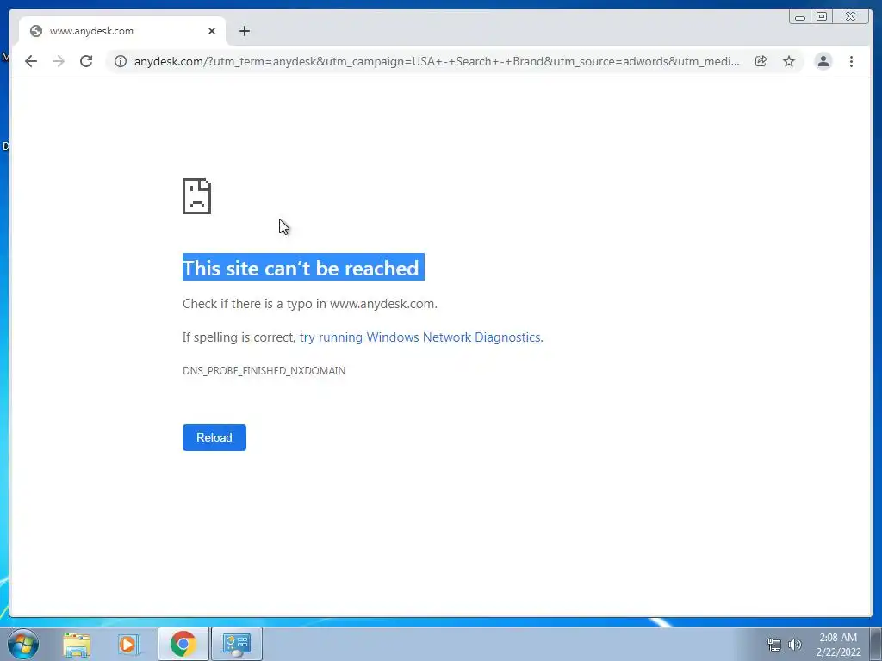Go back to the previous page
Image resolution: width=882 pixels, height=661 pixels.
point(31,61)
